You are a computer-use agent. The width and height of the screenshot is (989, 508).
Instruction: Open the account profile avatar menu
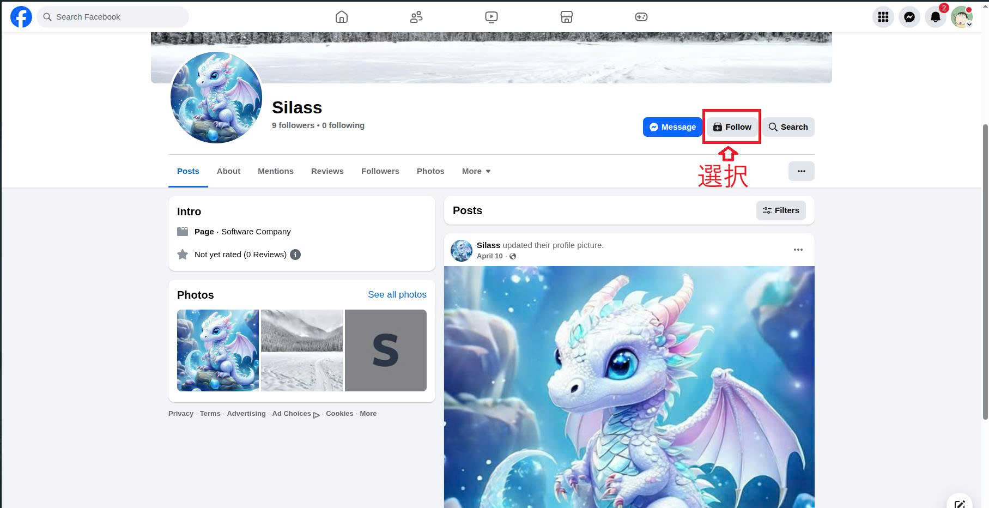pyautogui.click(x=961, y=17)
